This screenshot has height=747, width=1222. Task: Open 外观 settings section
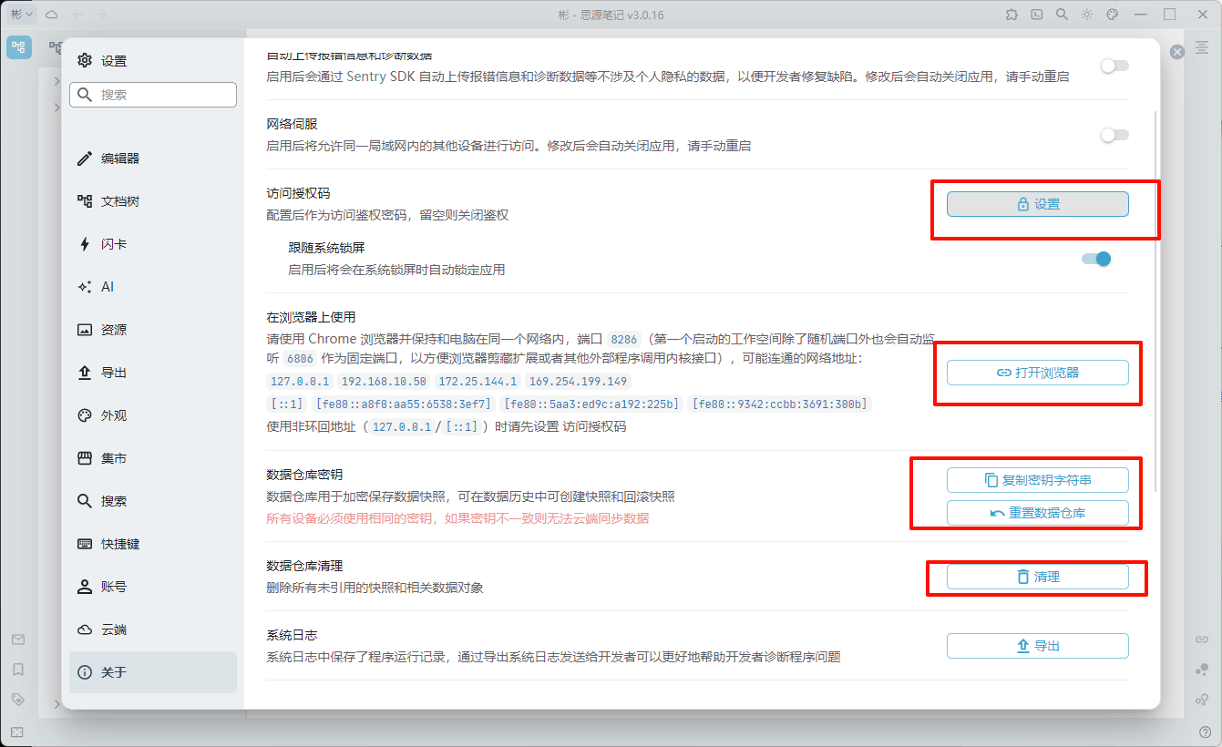(x=153, y=415)
